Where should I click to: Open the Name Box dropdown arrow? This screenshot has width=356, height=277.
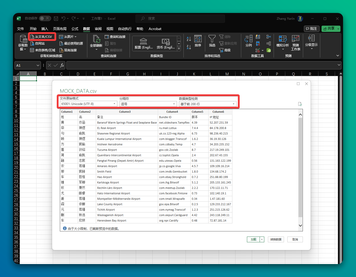pos(38,65)
